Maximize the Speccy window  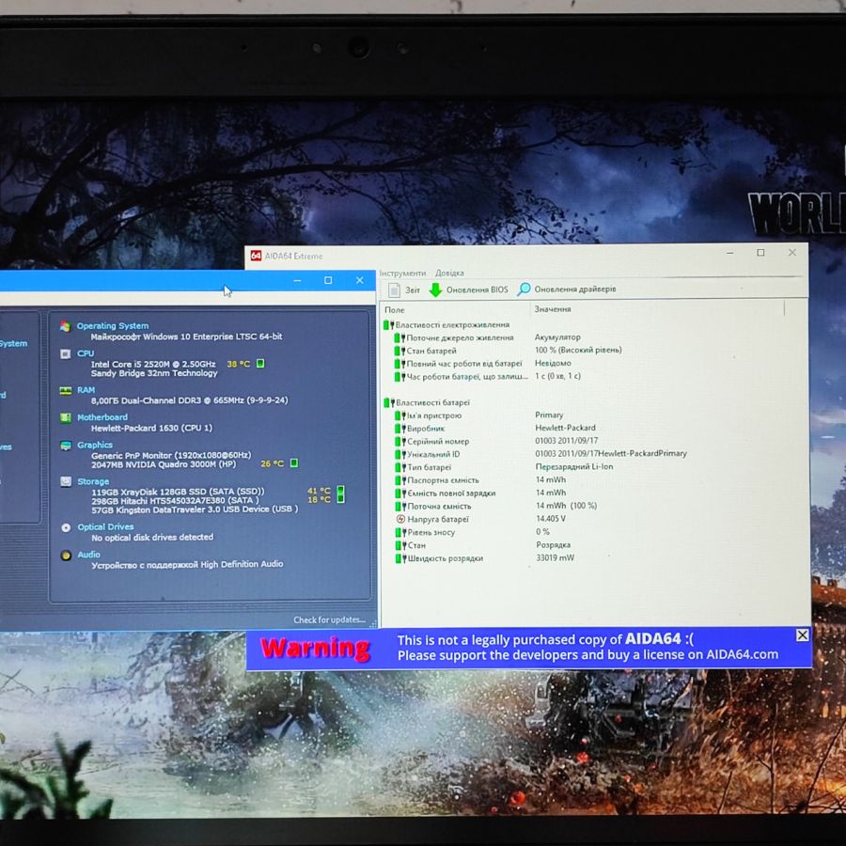coord(328,280)
